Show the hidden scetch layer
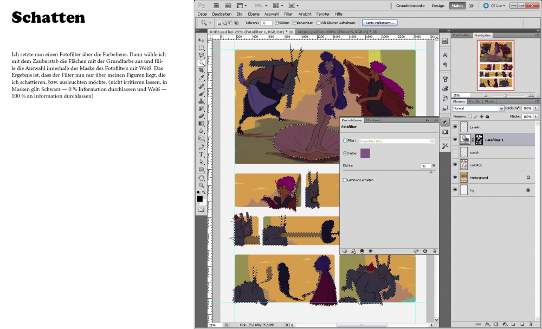Image resolution: width=542 pixels, height=329 pixels. click(x=455, y=153)
